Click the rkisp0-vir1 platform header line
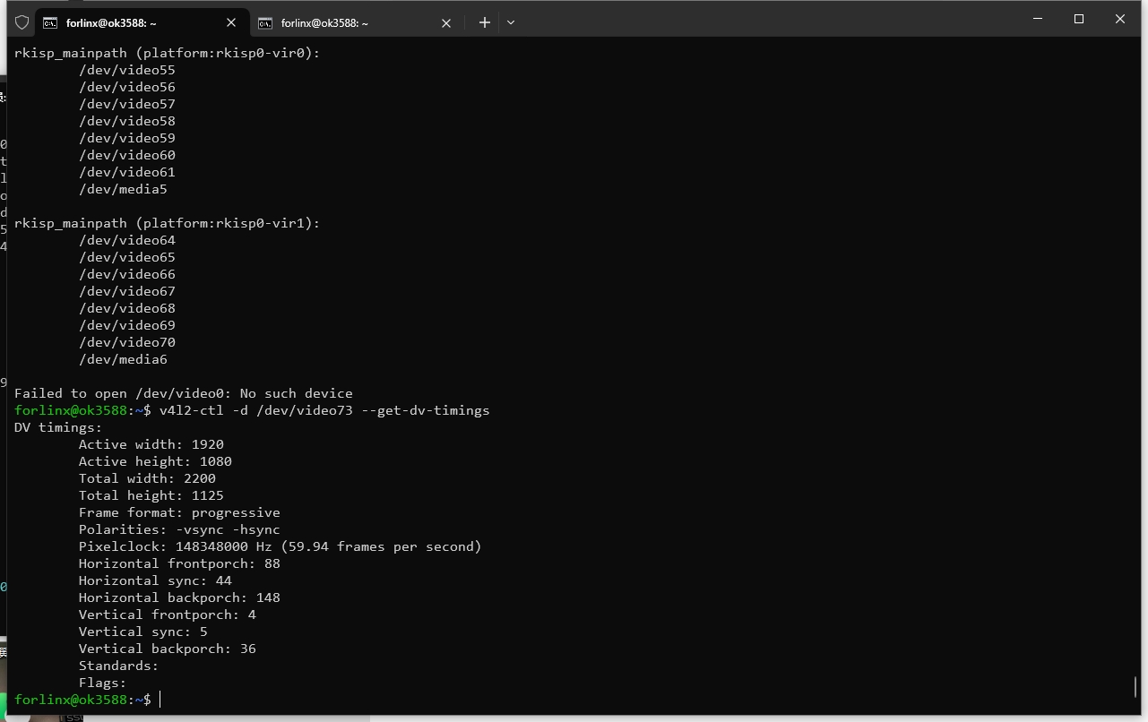This screenshot has width=1148, height=722. tap(167, 223)
